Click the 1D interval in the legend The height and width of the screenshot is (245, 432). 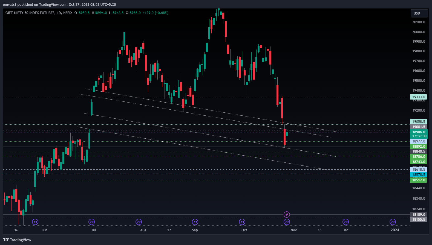(x=59, y=13)
